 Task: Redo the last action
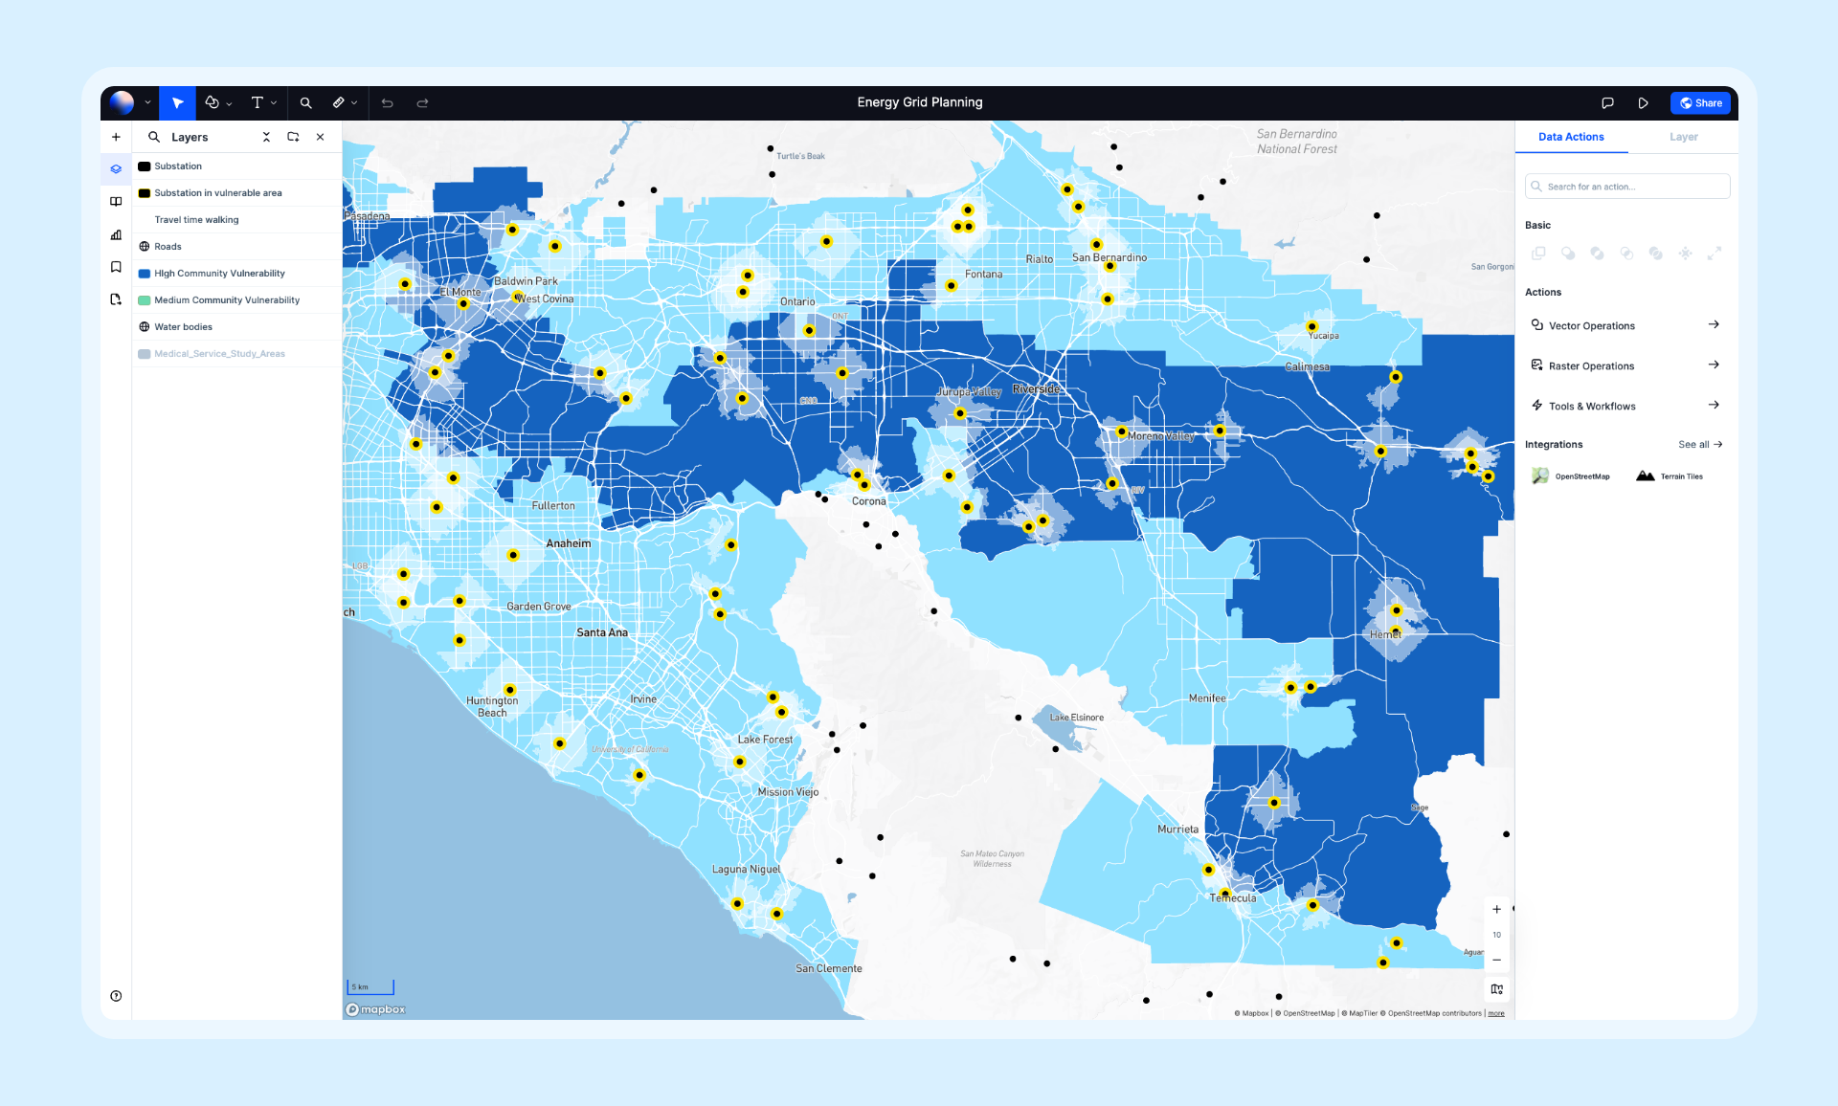[422, 102]
